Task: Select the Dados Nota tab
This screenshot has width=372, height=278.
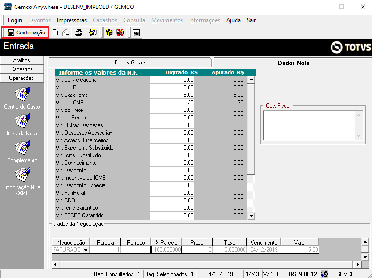Action: click(x=293, y=63)
